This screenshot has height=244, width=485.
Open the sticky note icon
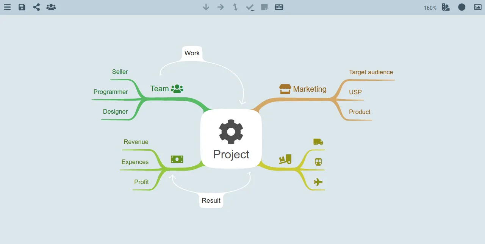click(x=264, y=7)
